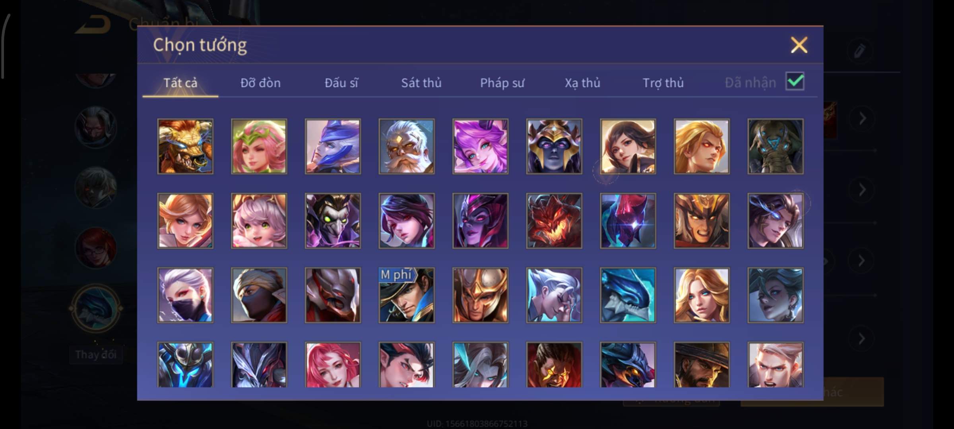Select the lion beast hero portrait
Viewport: 954px width, 429px height.
[185, 146]
